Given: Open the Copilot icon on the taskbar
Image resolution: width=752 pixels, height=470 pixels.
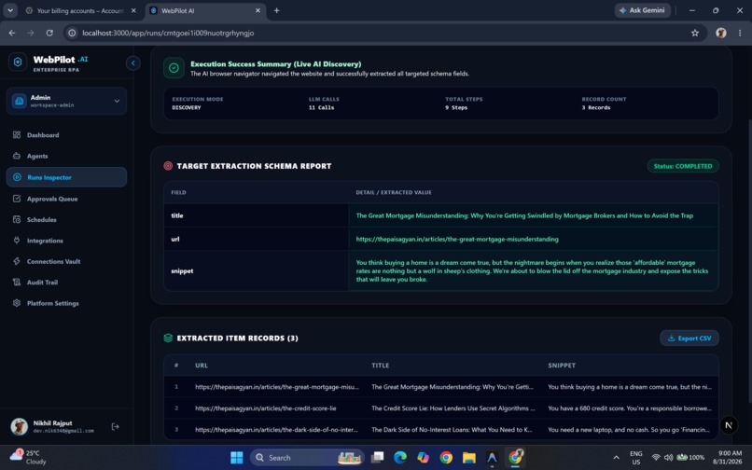Looking at the screenshot, I should coord(423,458).
